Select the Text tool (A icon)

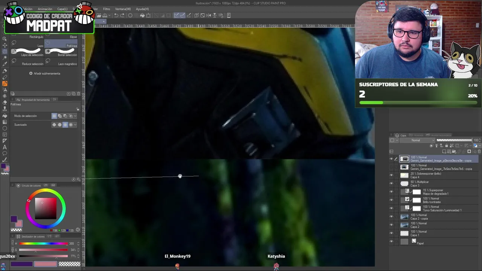pyautogui.click(x=5, y=147)
